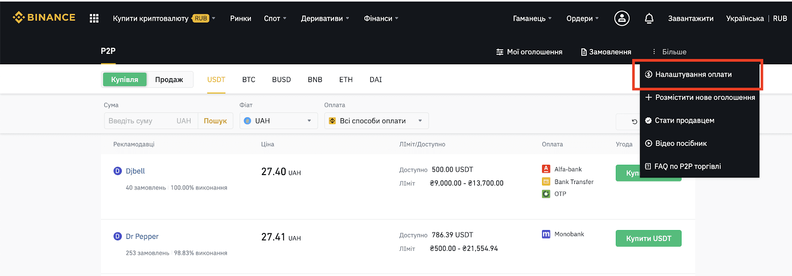Open the Djbell advertiser profile link
Screen dimensions: 792x276
tap(135, 171)
